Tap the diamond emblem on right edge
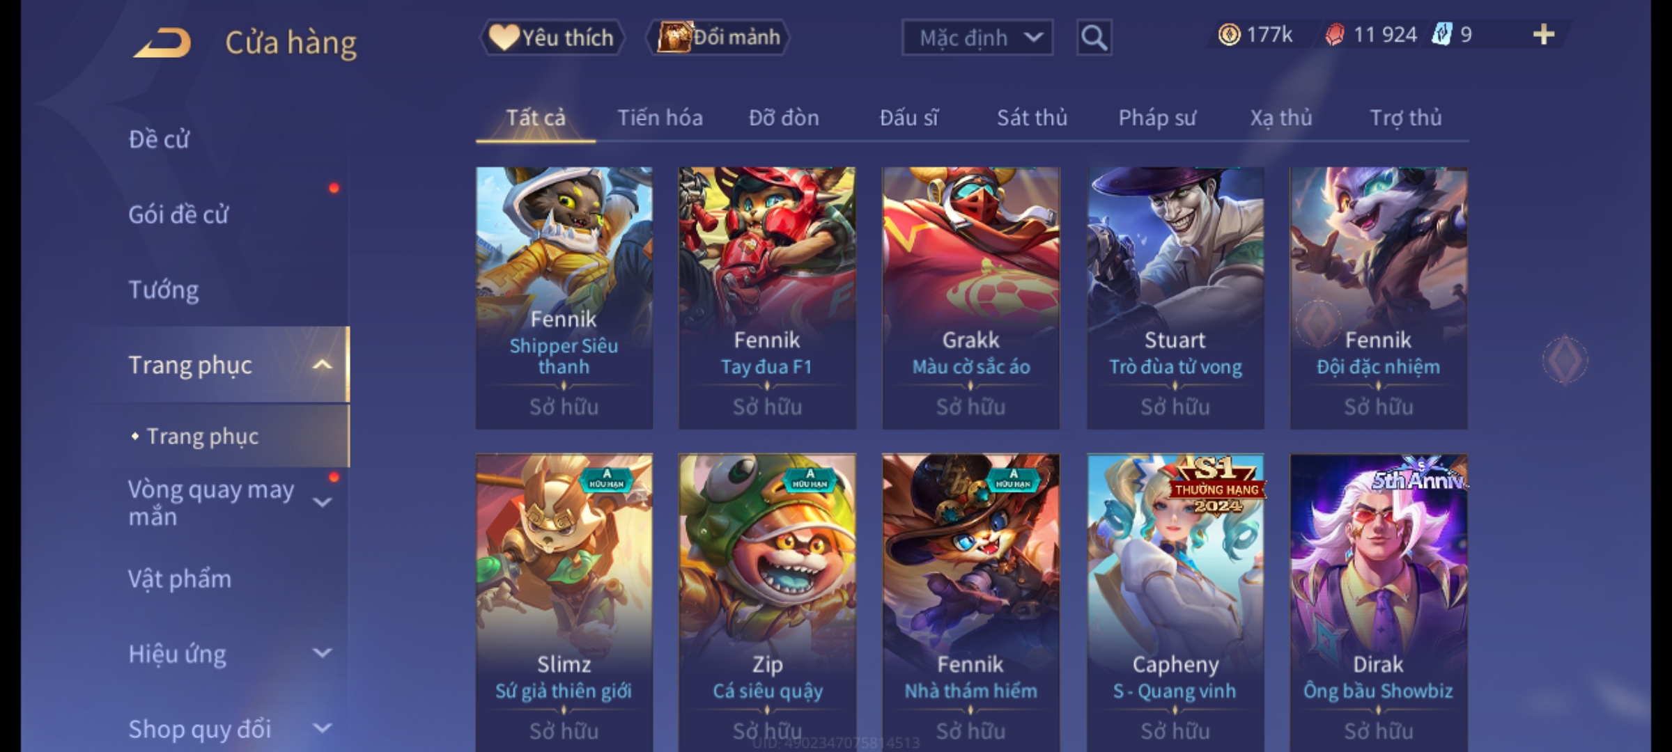This screenshot has width=1672, height=752. point(1565,360)
